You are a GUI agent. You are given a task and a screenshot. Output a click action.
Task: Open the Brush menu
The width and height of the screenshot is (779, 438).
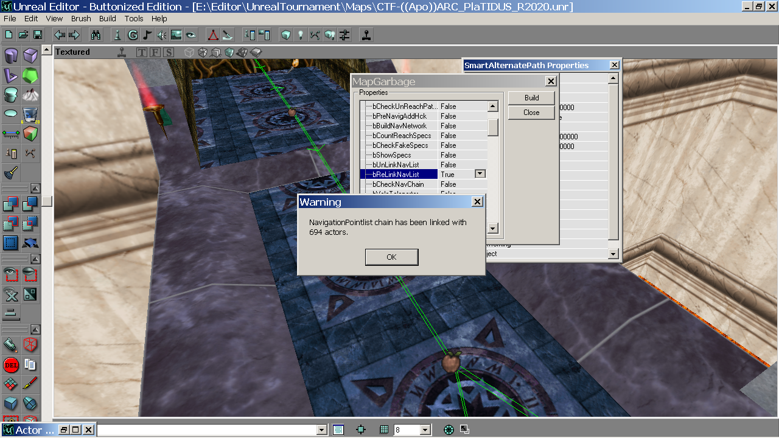tap(81, 19)
